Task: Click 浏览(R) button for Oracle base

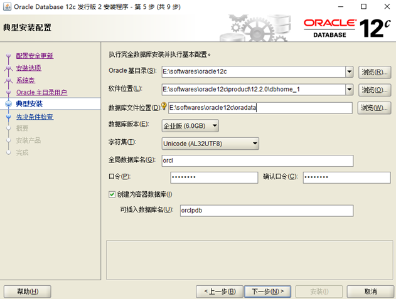Action: click(x=375, y=73)
